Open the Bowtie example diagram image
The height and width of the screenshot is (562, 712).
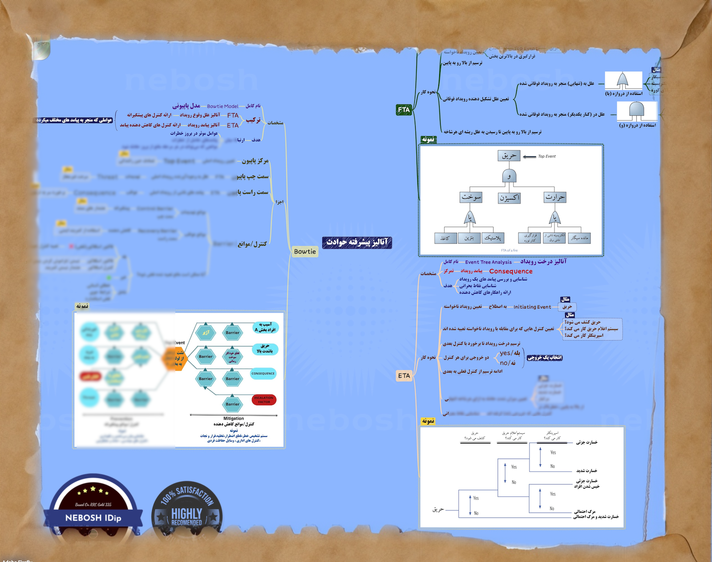(179, 379)
